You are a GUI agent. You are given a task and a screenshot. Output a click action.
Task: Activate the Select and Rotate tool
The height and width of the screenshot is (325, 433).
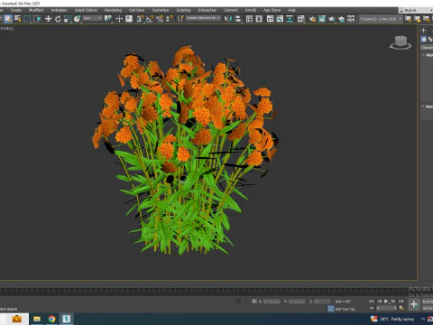[x=58, y=19]
